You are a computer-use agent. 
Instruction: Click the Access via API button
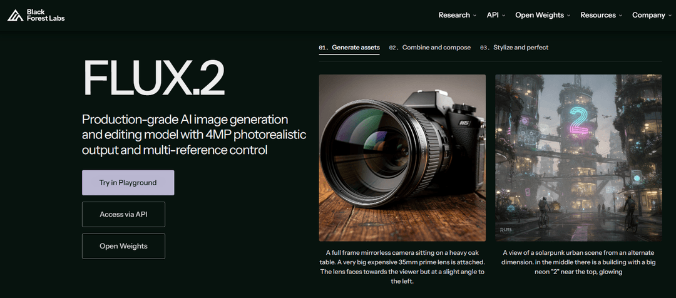pyautogui.click(x=123, y=214)
